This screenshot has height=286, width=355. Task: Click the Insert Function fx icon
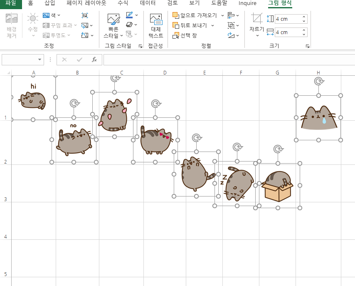click(94, 60)
